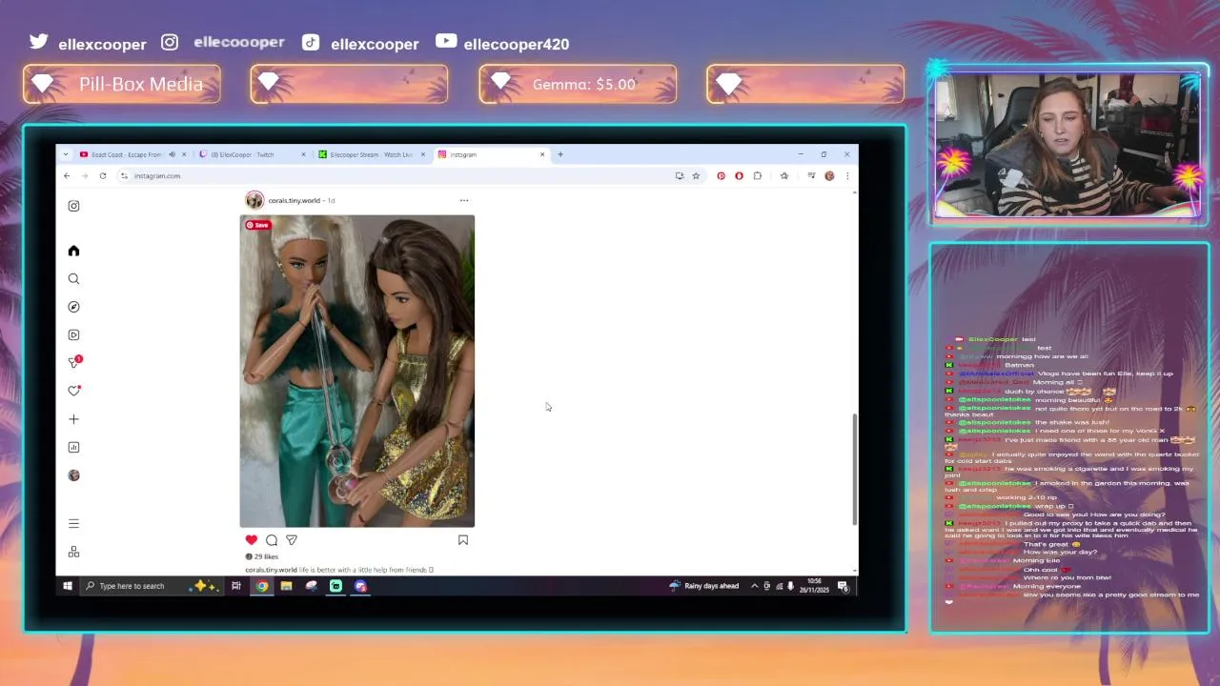This screenshot has height=686, width=1220.
Task: View the 29 likes list
Action: pyautogui.click(x=266, y=556)
